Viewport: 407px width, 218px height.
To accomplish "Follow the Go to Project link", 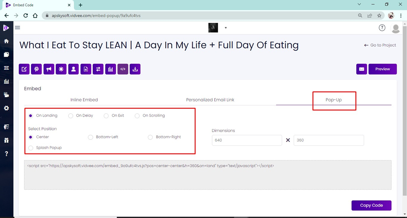I will (x=380, y=45).
